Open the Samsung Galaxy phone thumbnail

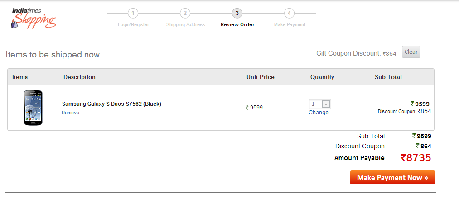33,108
